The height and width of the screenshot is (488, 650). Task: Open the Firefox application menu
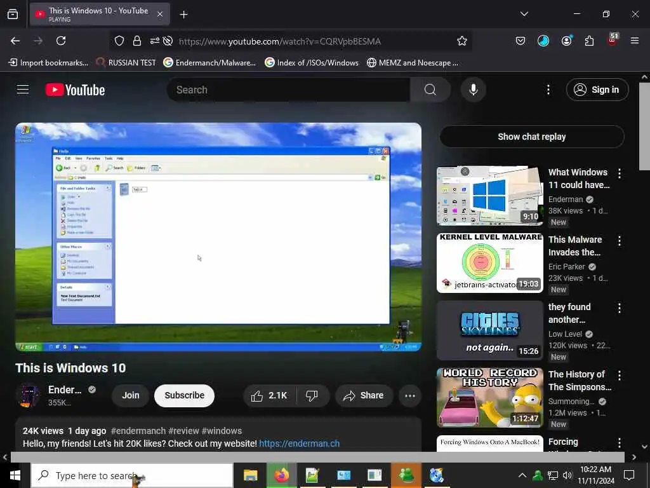[x=634, y=41]
